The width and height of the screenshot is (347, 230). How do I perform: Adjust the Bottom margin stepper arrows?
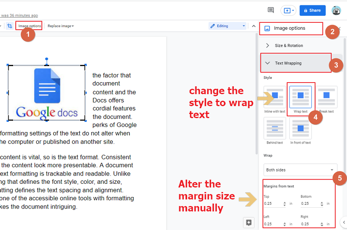(x=322, y=204)
